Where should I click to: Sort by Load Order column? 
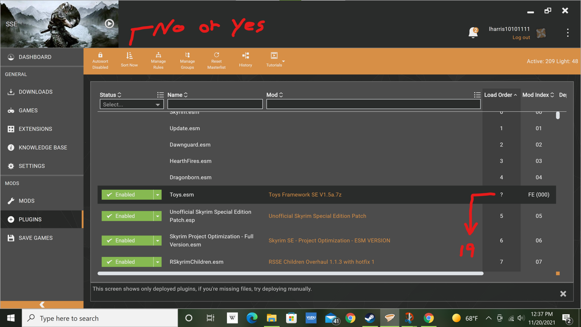pyautogui.click(x=501, y=95)
